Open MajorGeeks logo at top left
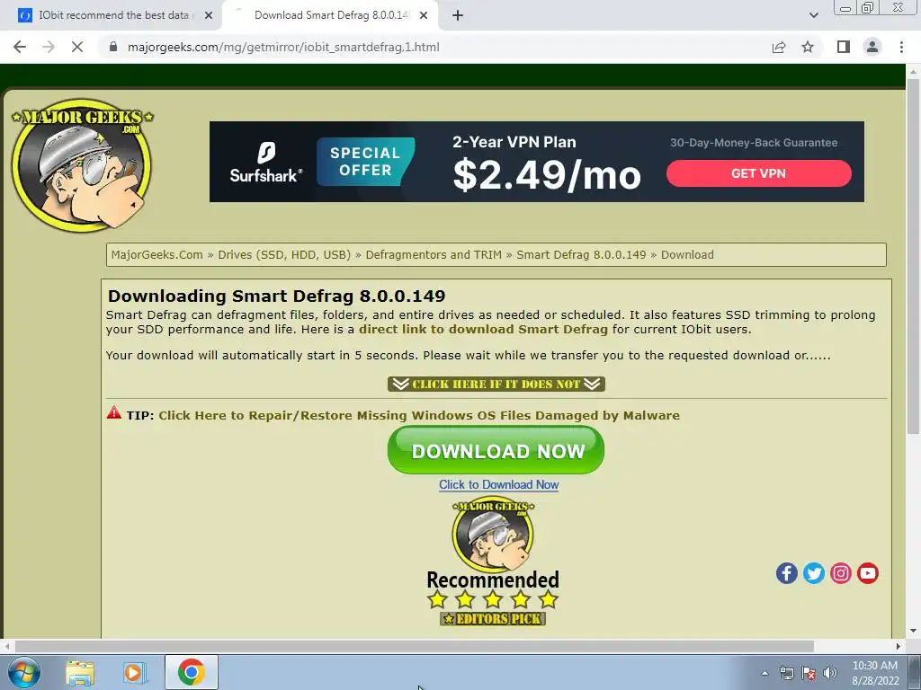Screen dimensions: 921x690 click(82, 164)
